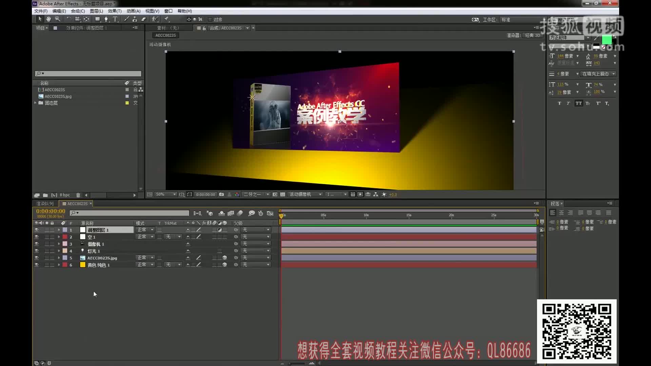Toggle the shy layers hide switch
This screenshot has width=651, height=366.
(221, 213)
